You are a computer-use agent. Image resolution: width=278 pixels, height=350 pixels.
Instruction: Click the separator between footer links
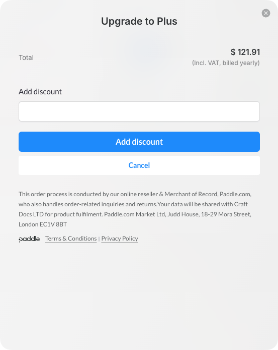[99, 239]
